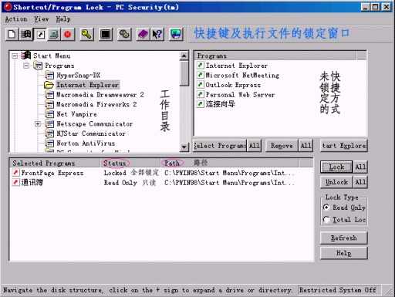Select Net Vampire in tree
The width and height of the screenshot is (395, 297).
pos(76,114)
